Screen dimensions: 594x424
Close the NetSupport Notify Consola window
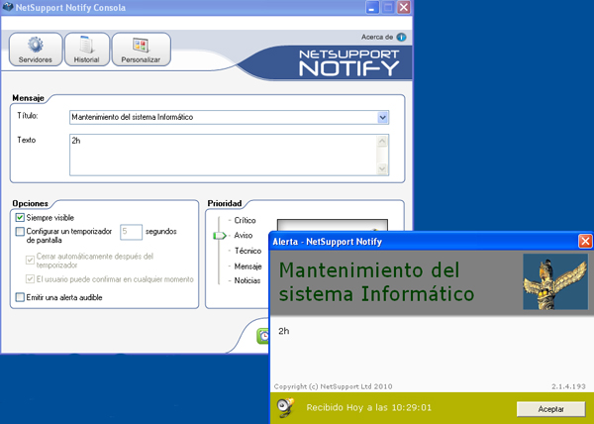(x=404, y=7)
